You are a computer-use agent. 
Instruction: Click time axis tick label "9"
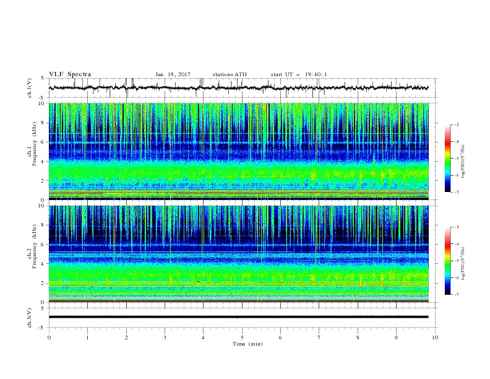click(x=396, y=338)
